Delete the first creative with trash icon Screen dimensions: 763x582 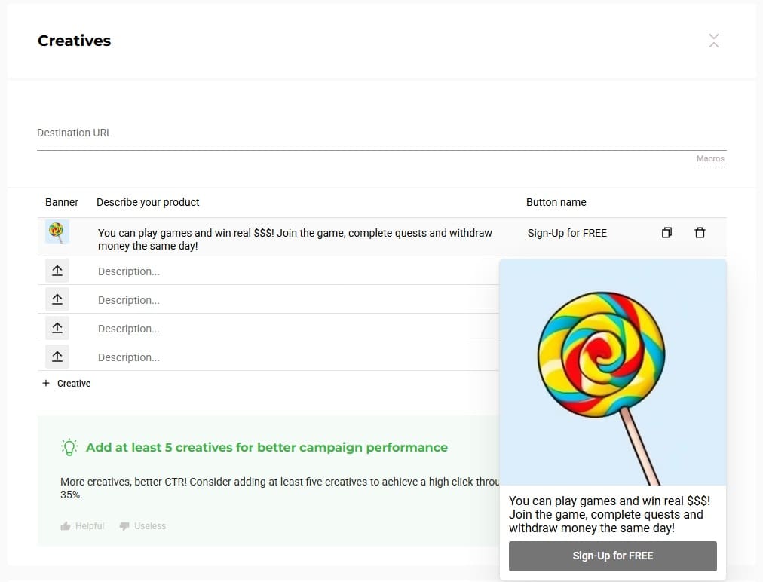point(700,233)
